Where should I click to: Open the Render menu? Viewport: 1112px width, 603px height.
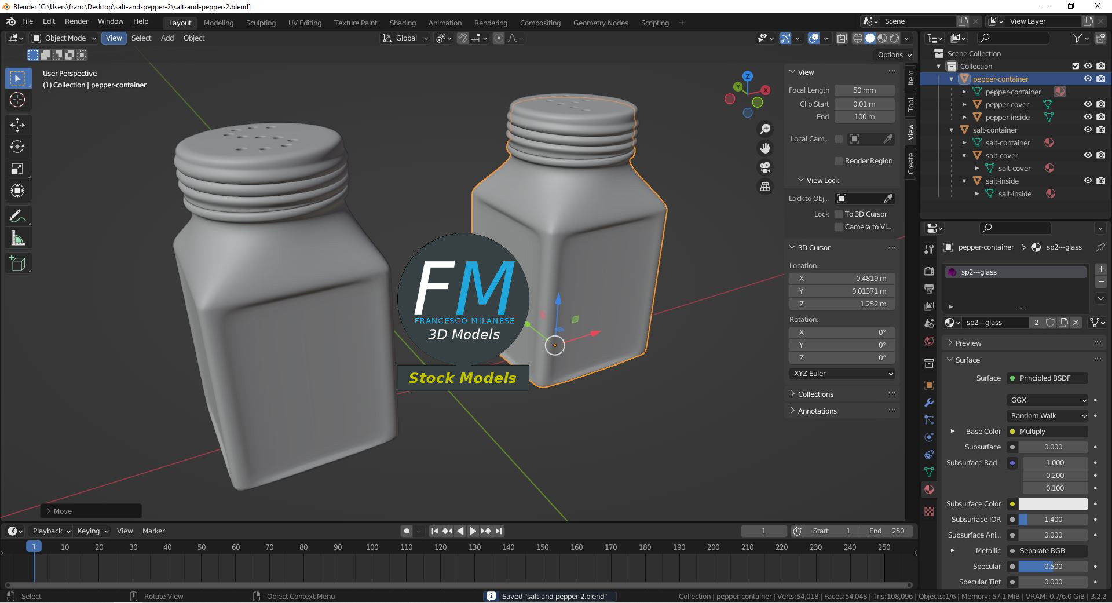click(76, 21)
